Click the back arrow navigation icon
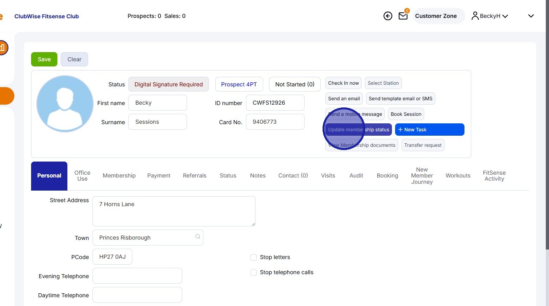 tap(388, 16)
